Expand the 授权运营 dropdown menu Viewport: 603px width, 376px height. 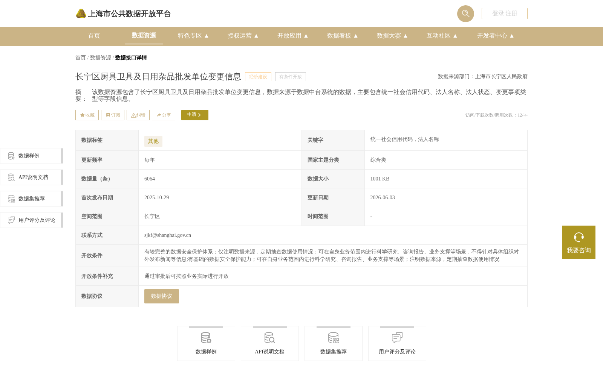coord(243,36)
